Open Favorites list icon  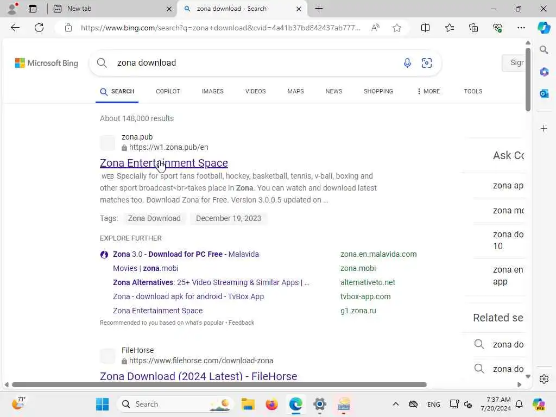(x=449, y=28)
